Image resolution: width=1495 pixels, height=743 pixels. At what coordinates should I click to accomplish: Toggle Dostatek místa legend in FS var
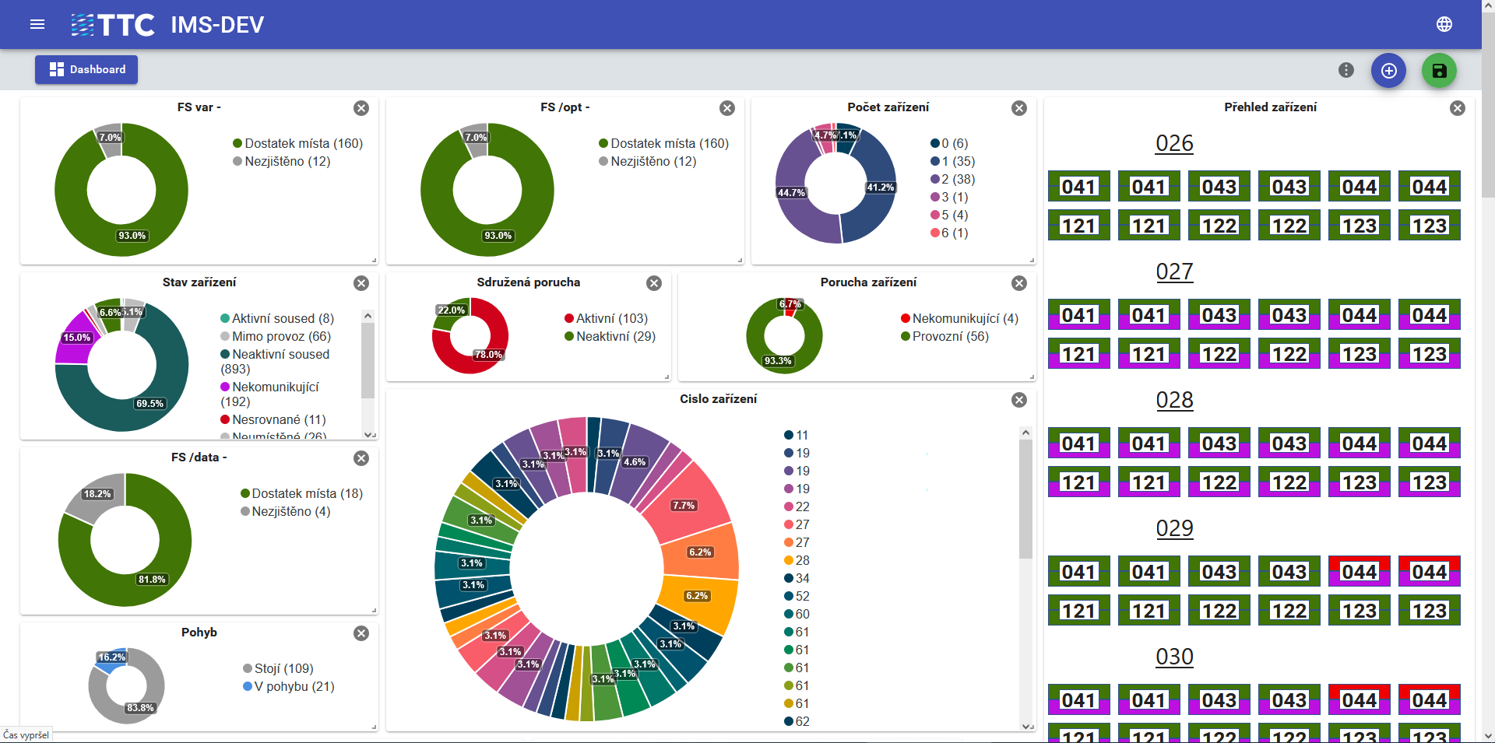coord(297,143)
